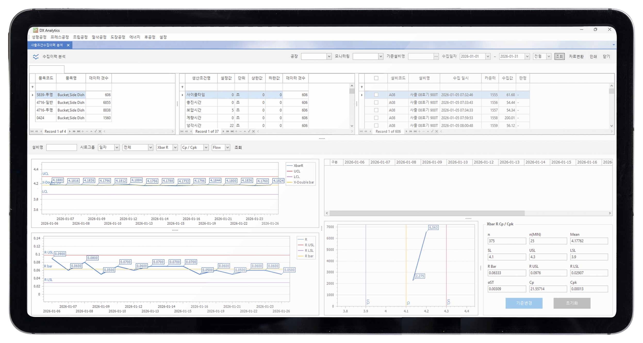Screen dimensions: 643x343
Task: Open the 에너지 menu
Action: pos(135,37)
